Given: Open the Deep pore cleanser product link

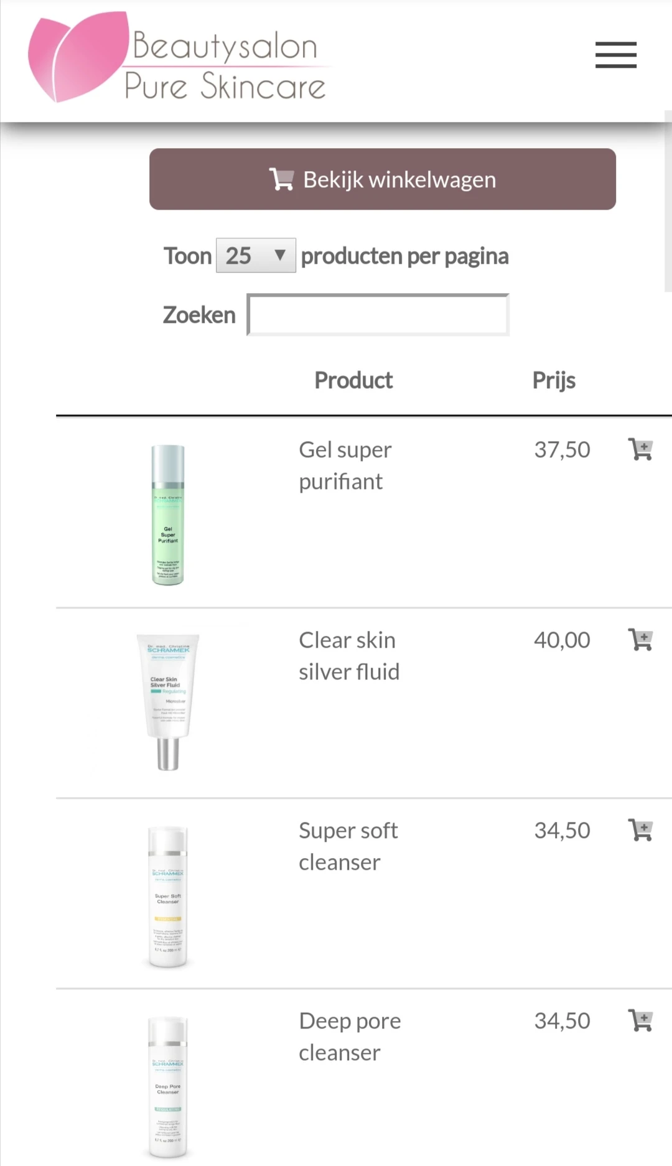Looking at the screenshot, I should (350, 1037).
